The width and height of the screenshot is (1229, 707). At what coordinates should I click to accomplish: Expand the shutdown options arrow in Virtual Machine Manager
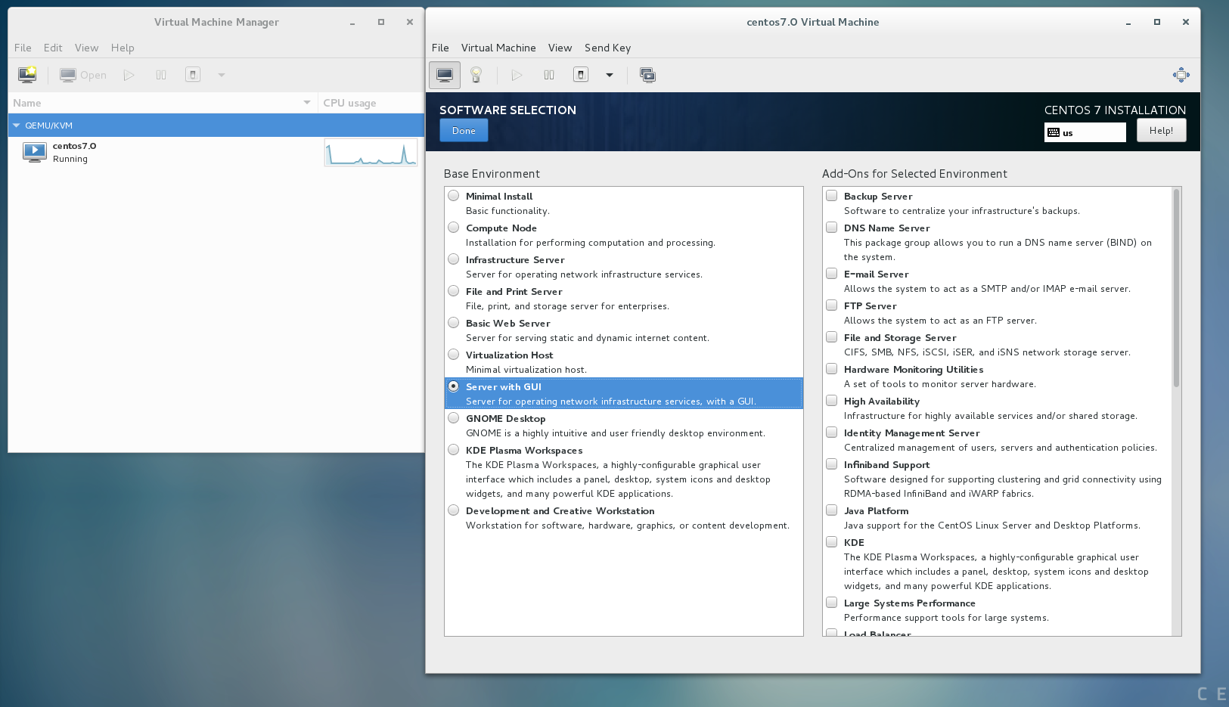(222, 75)
